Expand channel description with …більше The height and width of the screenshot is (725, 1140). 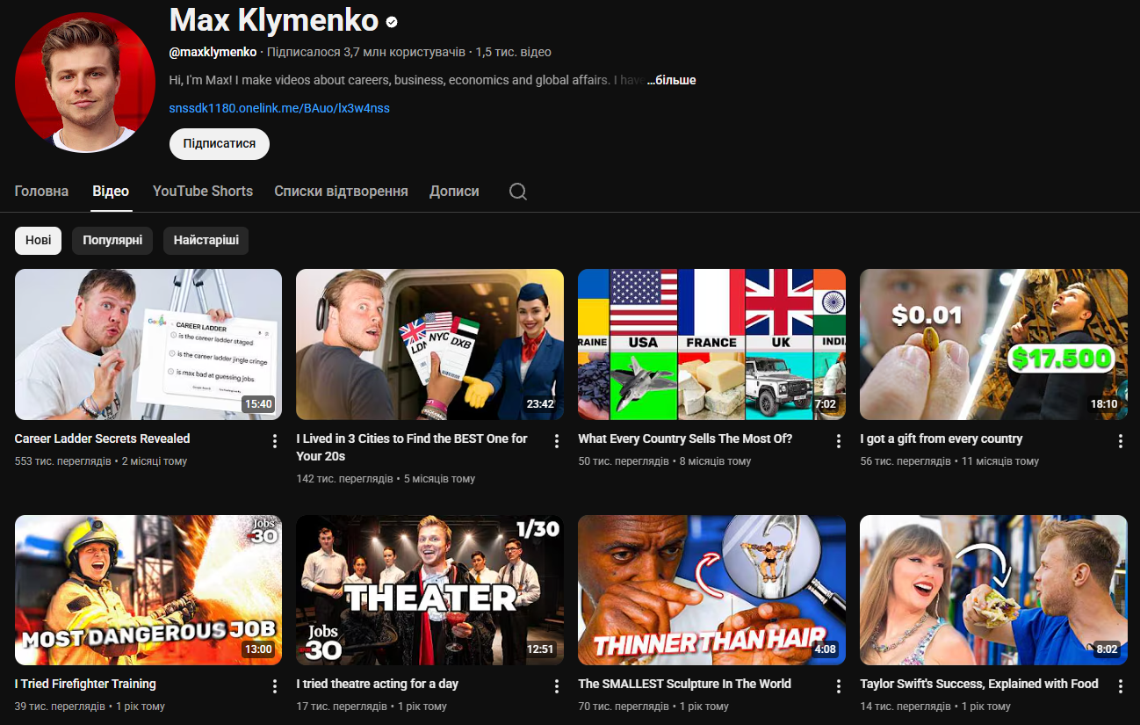coord(672,80)
